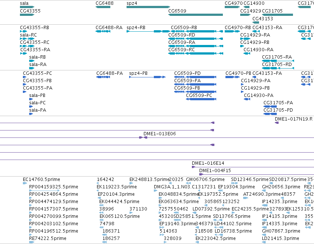
Task: Click the EK223042.5prime EST label
Action: pos(216,238)
